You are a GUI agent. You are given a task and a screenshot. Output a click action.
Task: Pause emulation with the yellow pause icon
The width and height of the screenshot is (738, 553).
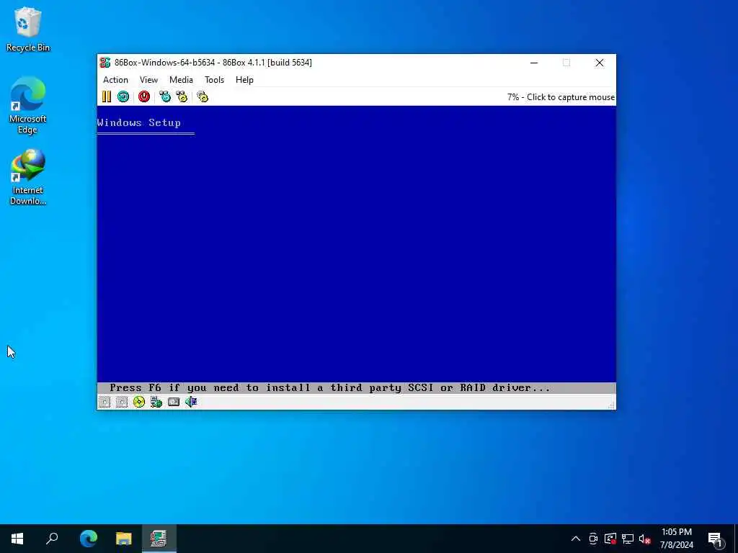point(107,97)
